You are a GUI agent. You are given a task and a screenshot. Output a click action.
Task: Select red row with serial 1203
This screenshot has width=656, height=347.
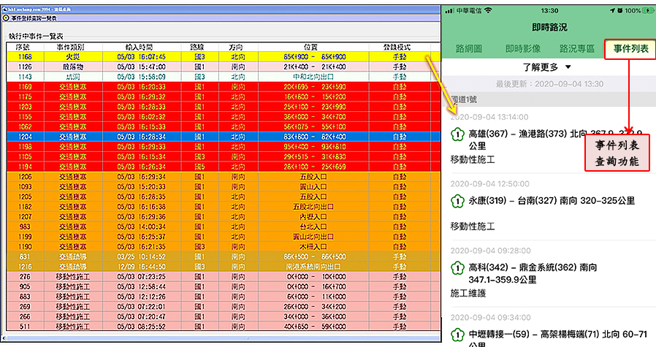tap(222, 107)
